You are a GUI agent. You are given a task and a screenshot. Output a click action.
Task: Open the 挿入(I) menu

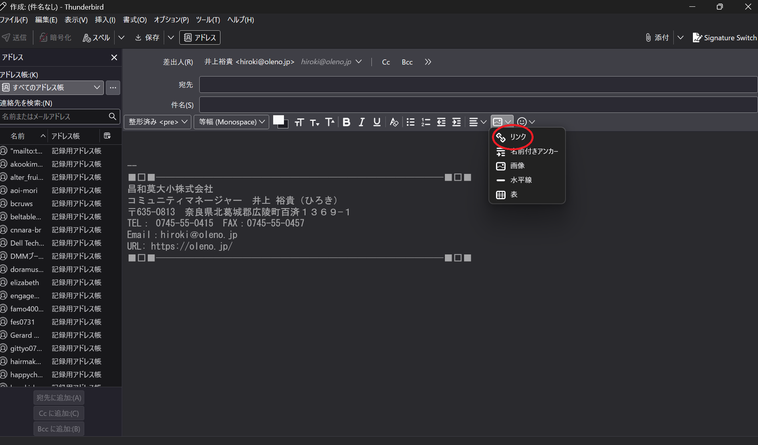(x=105, y=20)
